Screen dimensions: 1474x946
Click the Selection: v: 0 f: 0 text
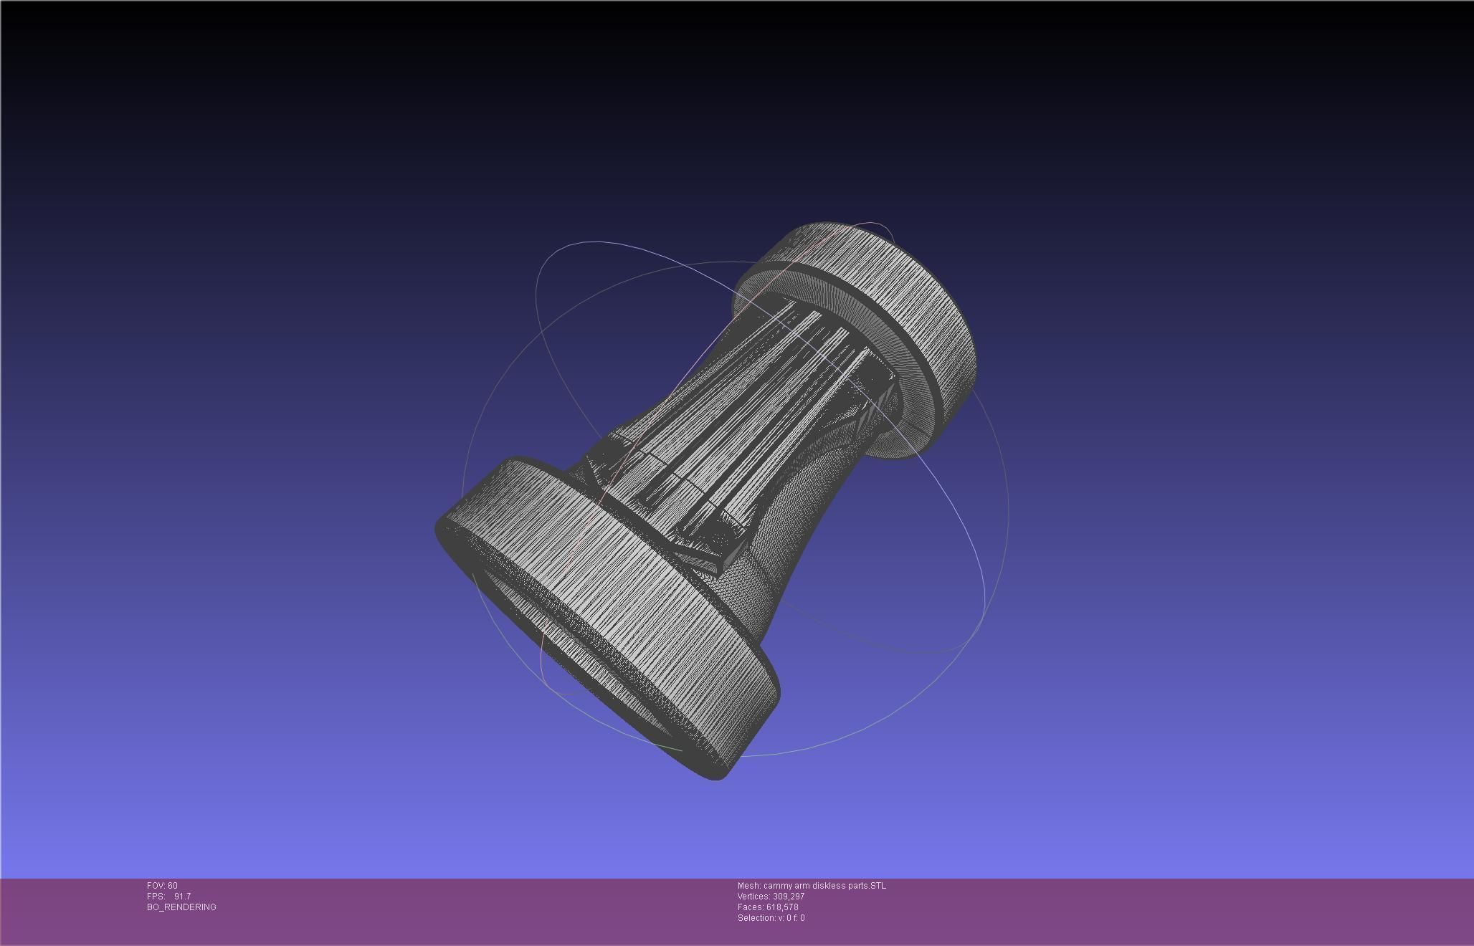(x=771, y=918)
